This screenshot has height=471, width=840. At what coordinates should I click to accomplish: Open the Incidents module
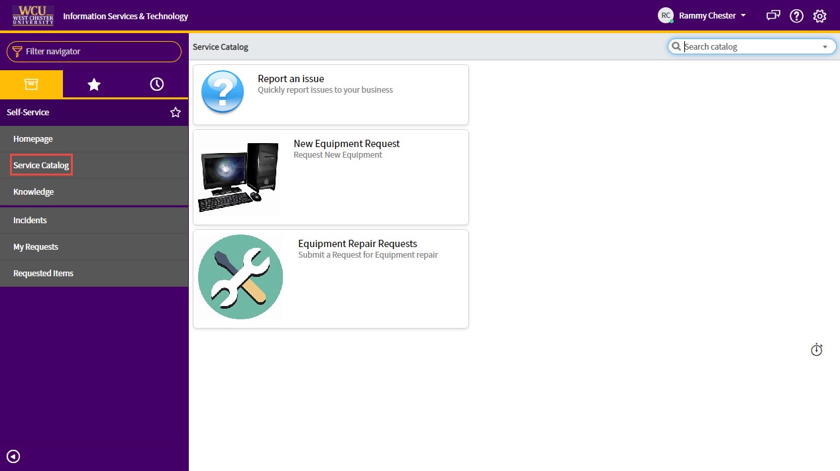(94, 221)
